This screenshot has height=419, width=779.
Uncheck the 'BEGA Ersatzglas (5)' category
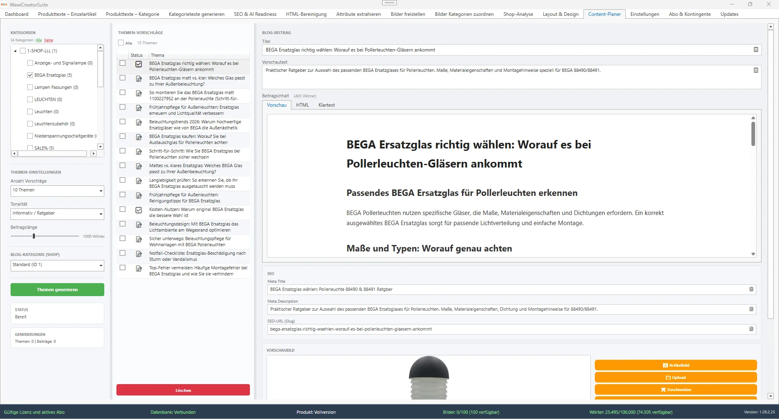(x=30, y=75)
